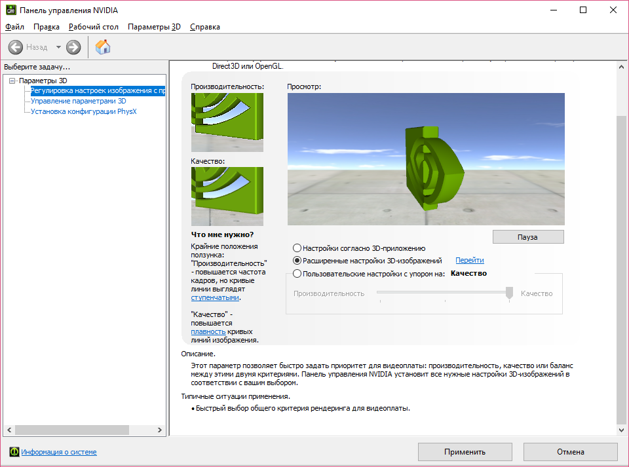Open the Back history dropdown arrow
The width and height of the screenshot is (629, 467).
[58, 47]
